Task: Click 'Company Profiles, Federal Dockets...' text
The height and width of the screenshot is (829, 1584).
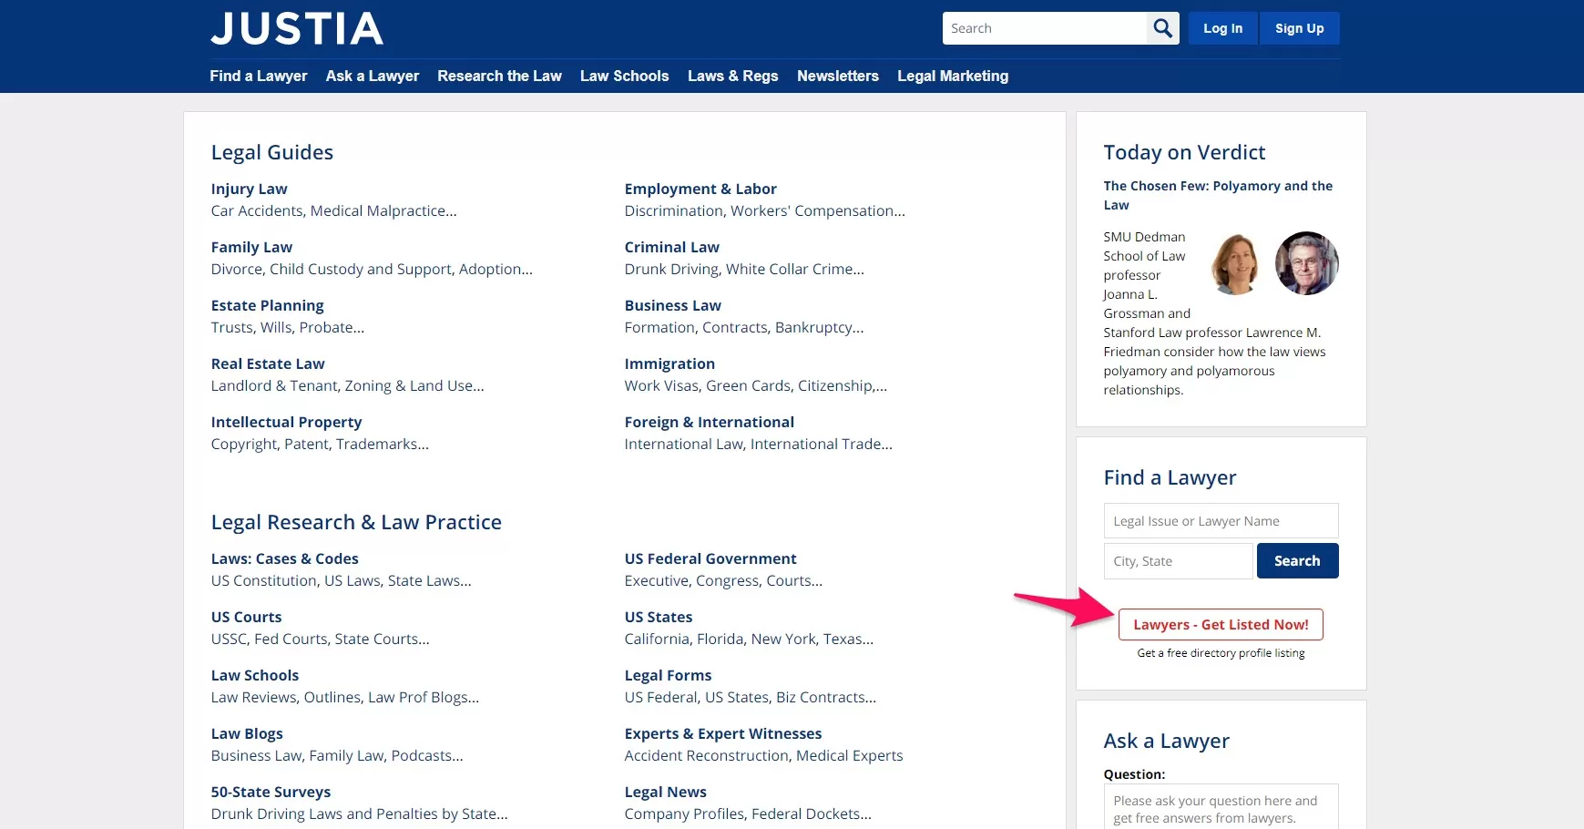Action: pos(748,814)
